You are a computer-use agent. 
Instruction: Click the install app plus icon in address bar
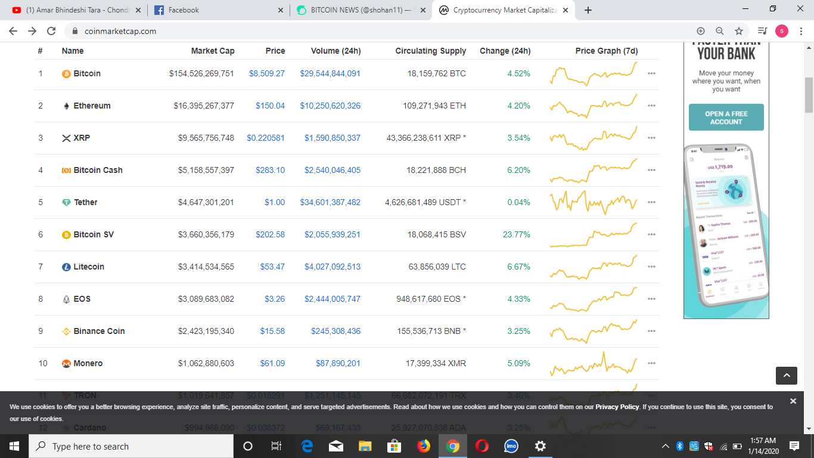(x=701, y=31)
